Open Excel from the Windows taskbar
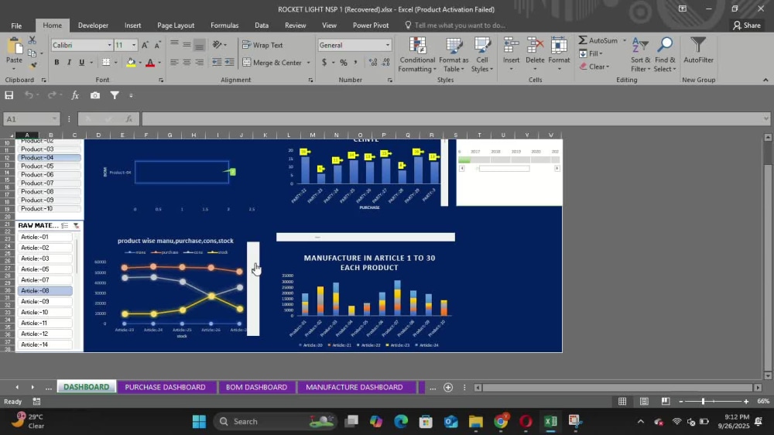The width and height of the screenshot is (774, 435). (550, 422)
